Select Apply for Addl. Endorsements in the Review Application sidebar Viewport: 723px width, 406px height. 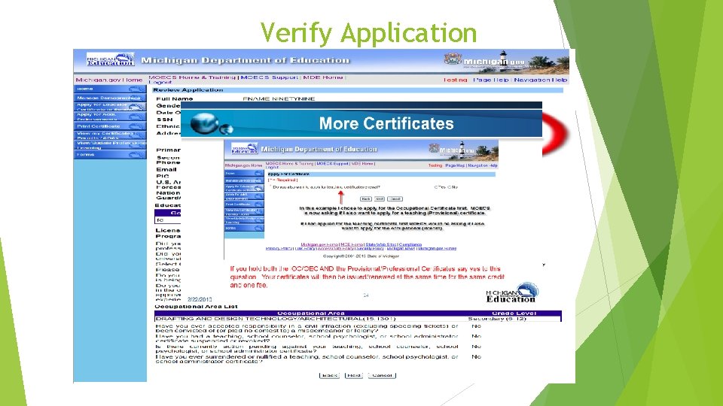[x=110, y=117]
